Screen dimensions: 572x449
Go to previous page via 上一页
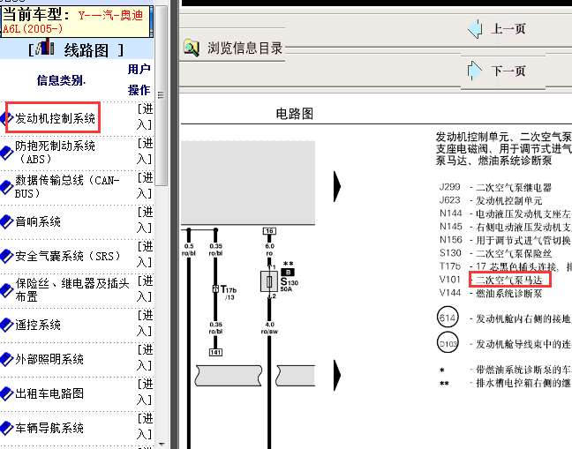pos(508,29)
